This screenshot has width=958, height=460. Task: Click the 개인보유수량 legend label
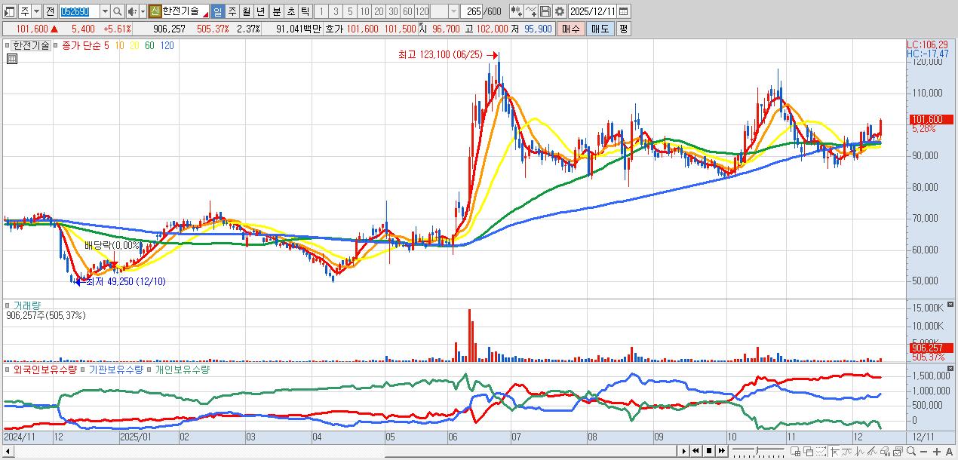tap(182, 370)
